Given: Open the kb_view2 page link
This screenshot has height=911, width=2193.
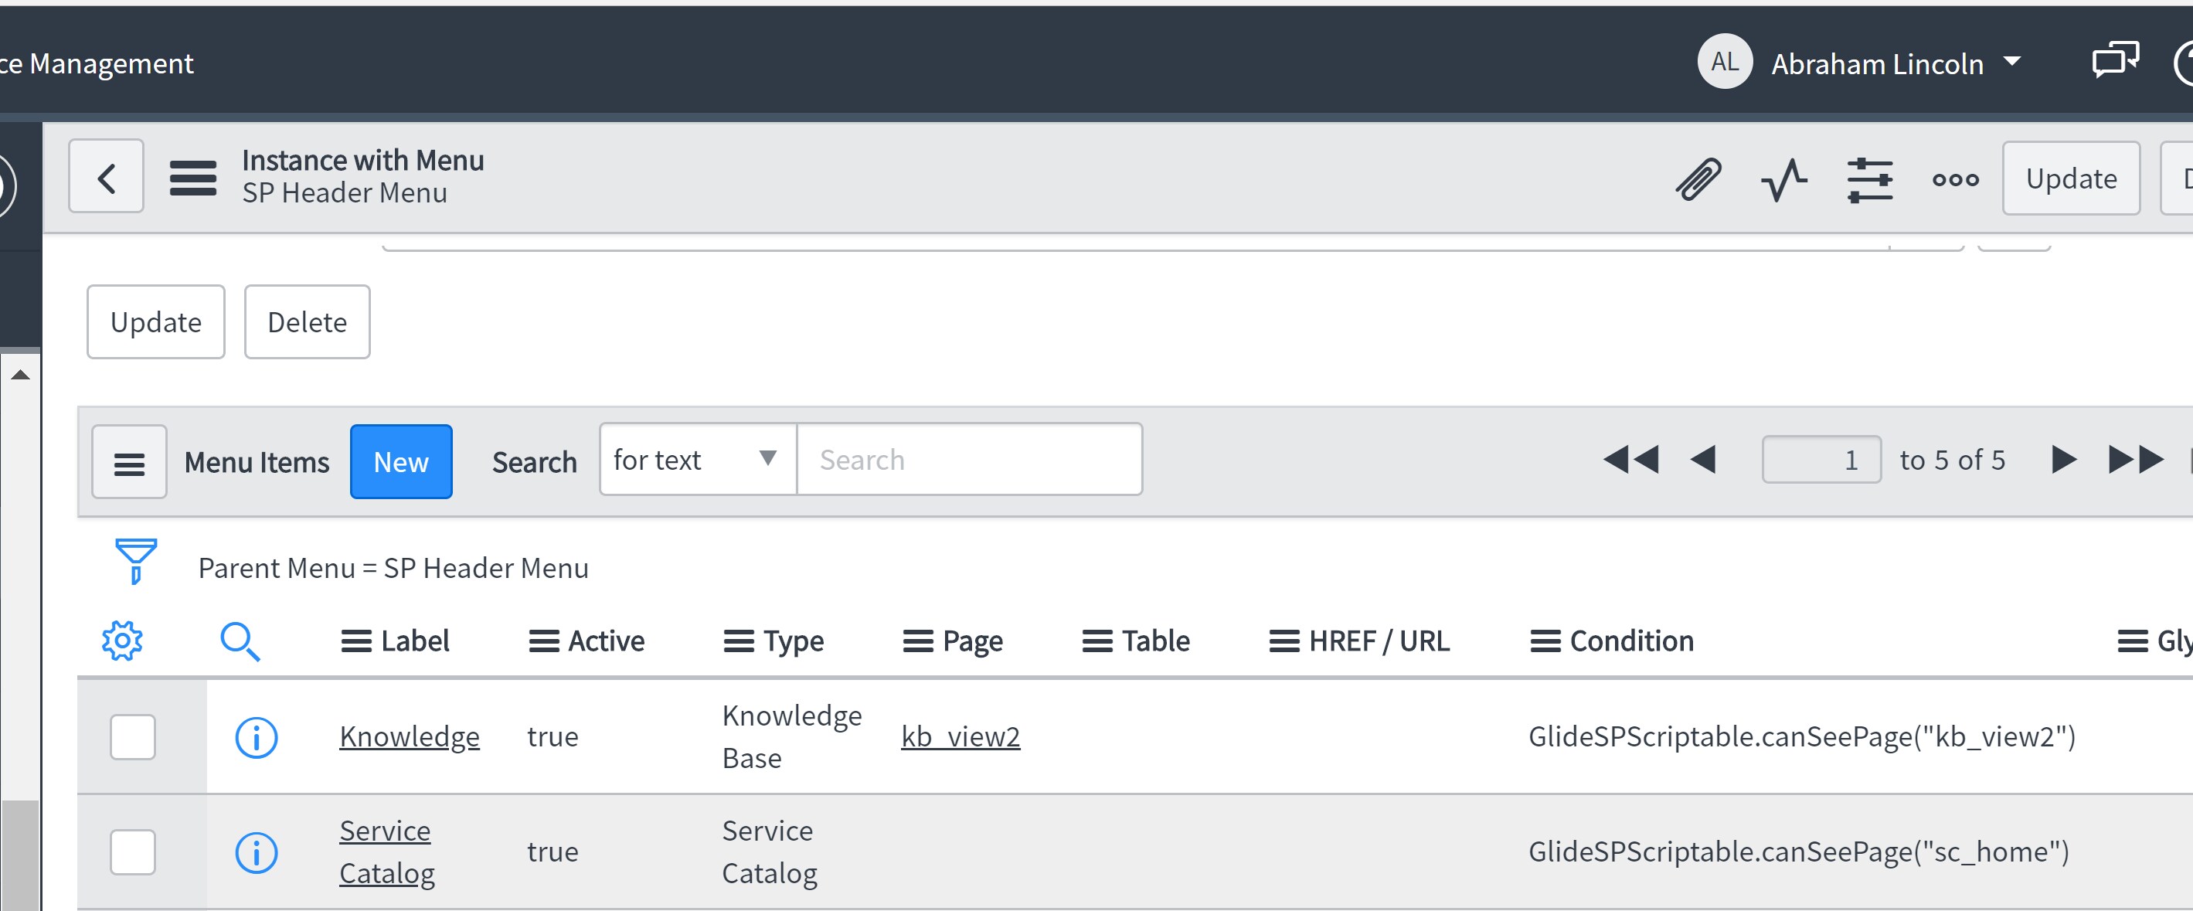Looking at the screenshot, I should click(960, 736).
